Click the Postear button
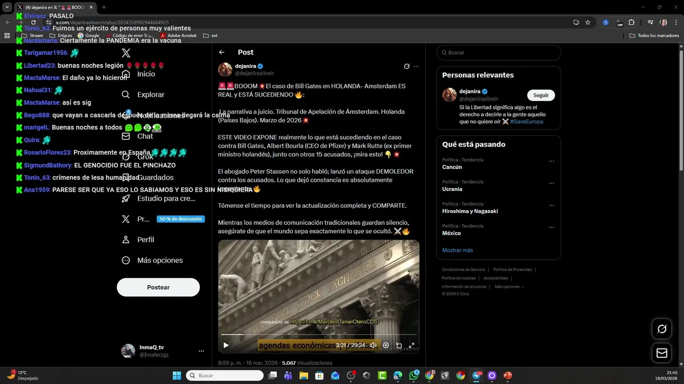 tap(158, 287)
